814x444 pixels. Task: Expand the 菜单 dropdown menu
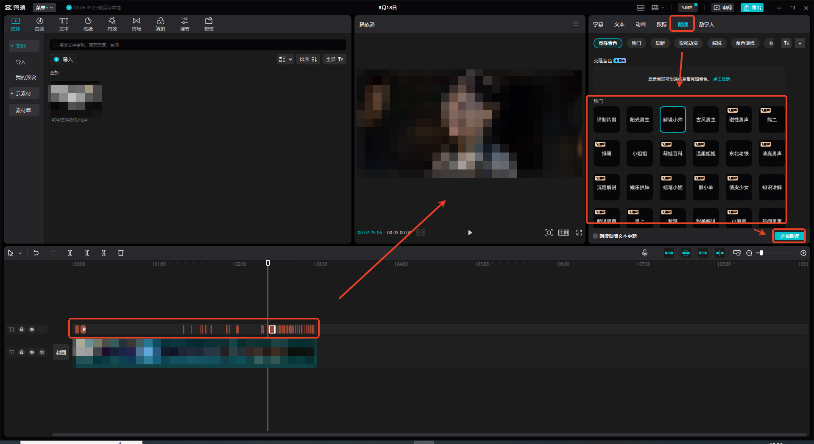[45, 8]
